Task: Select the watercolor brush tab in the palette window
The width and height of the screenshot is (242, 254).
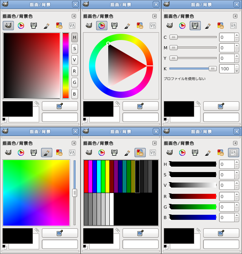Action: pyautogui.click(x=127, y=153)
